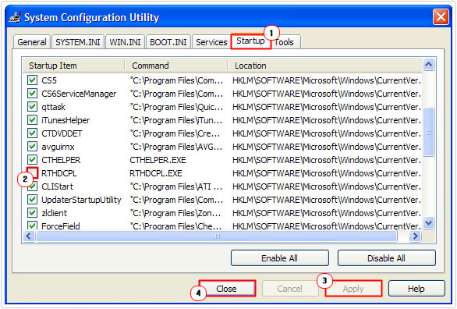Toggle the qttask startup checkbox
Screen dimensions: 457x309
(32, 107)
